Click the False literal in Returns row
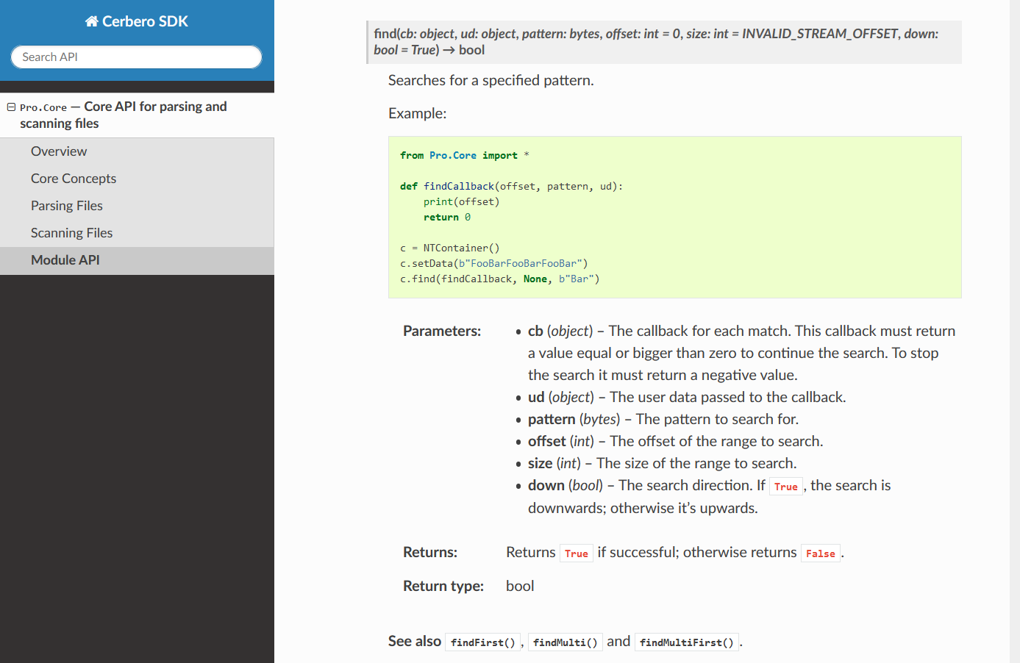This screenshot has height=663, width=1020. tap(821, 553)
